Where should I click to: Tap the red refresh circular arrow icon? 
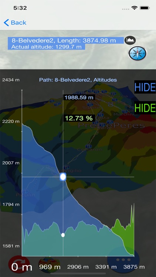[x=19, y=264]
